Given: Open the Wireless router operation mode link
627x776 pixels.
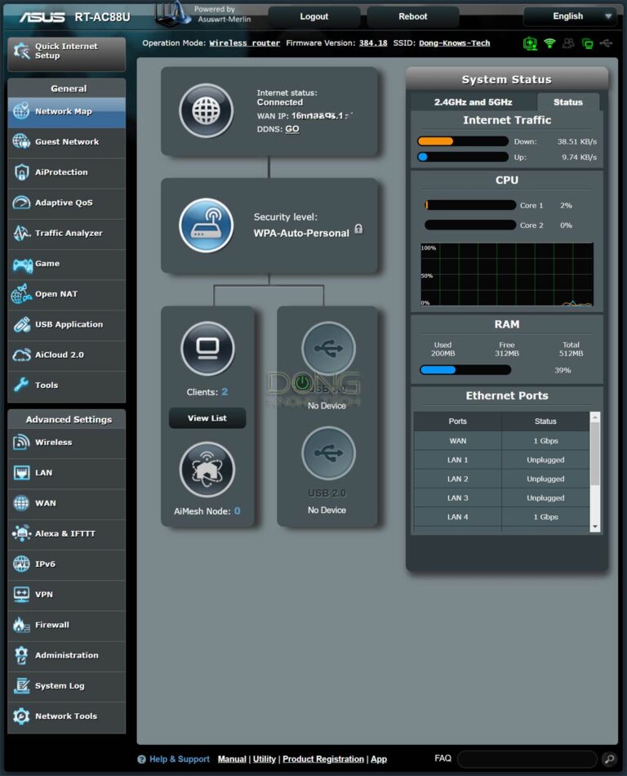Looking at the screenshot, I should [x=244, y=43].
